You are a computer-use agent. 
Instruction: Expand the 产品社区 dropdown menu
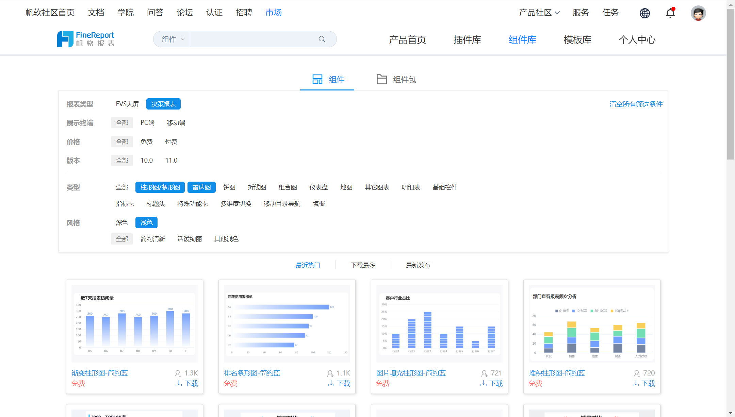(x=539, y=13)
